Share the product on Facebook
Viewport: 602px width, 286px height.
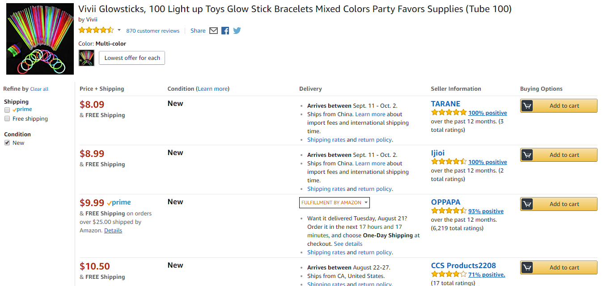point(225,31)
